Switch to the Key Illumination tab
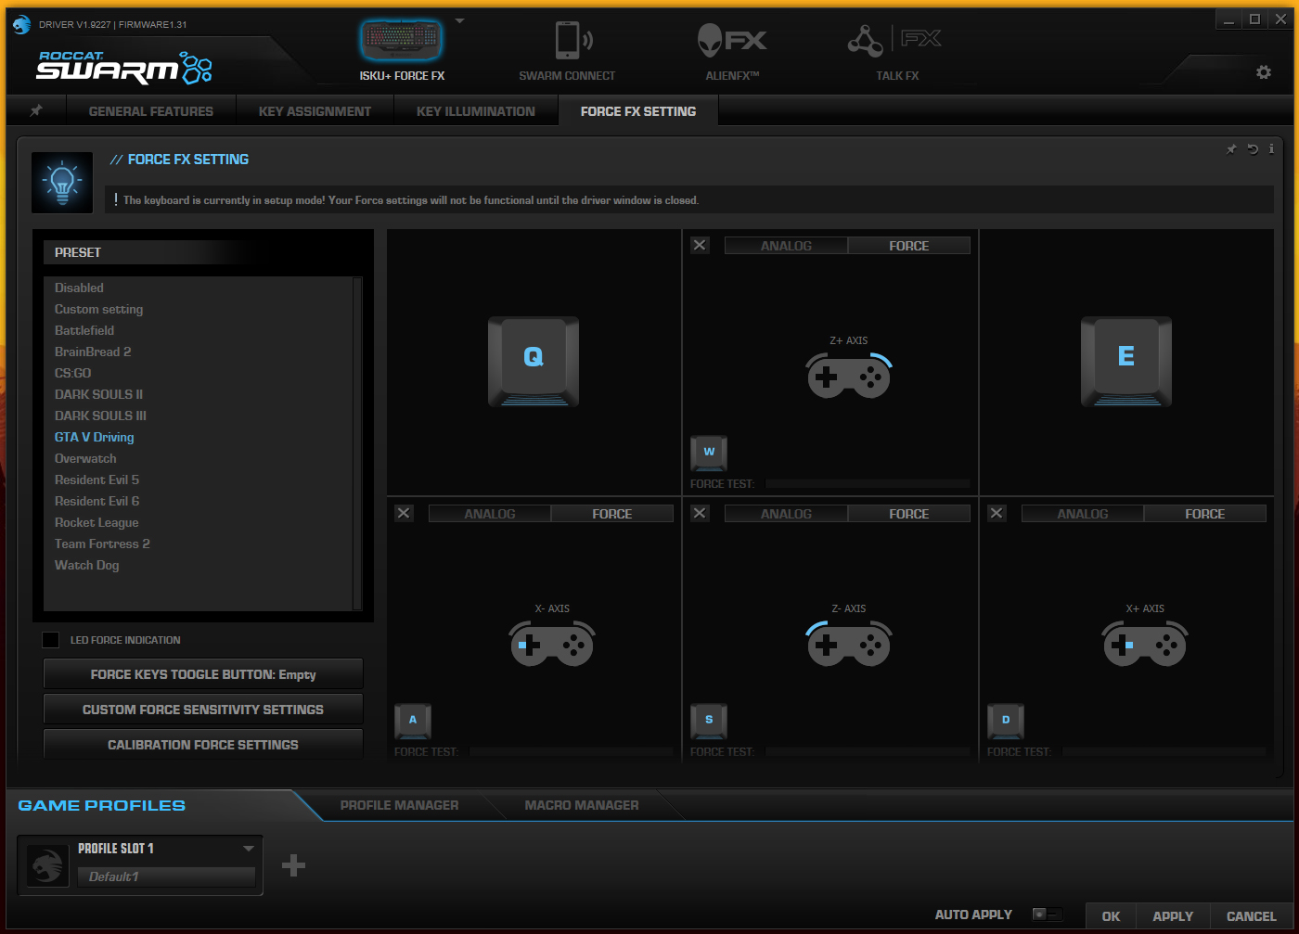The width and height of the screenshot is (1299, 934). pos(475,111)
